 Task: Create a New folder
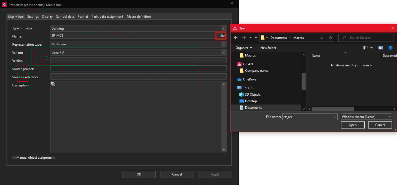point(268,48)
